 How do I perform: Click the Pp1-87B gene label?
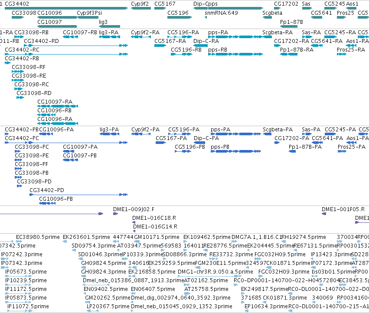tap(291, 22)
